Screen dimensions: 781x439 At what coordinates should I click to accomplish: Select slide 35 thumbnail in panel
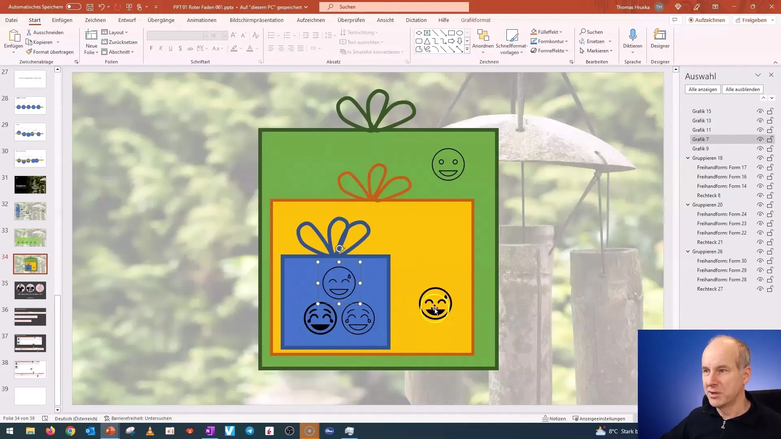30,289
